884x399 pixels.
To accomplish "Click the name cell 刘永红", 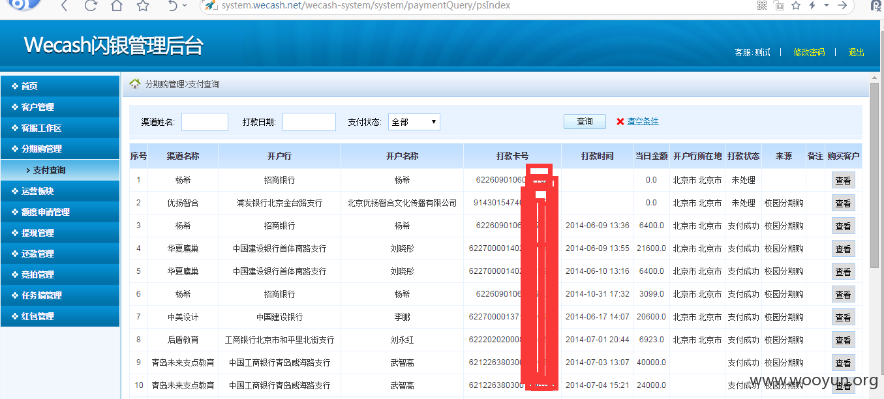I will (402, 340).
